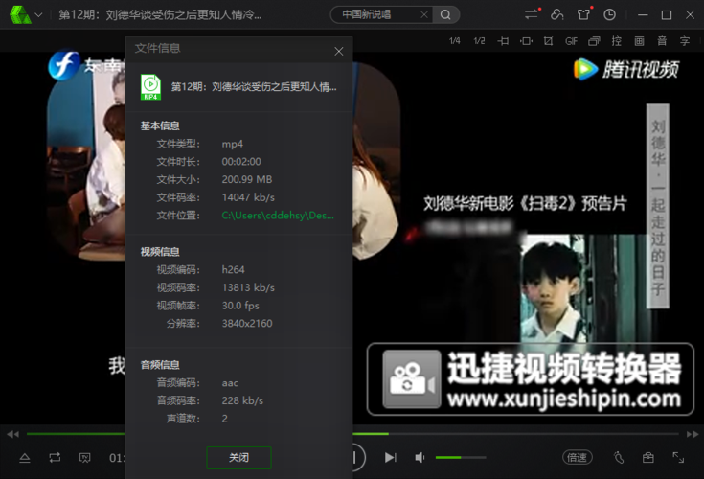The image size is (704, 479).
Task: Open the toolbox icon
Action: point(647,458)
